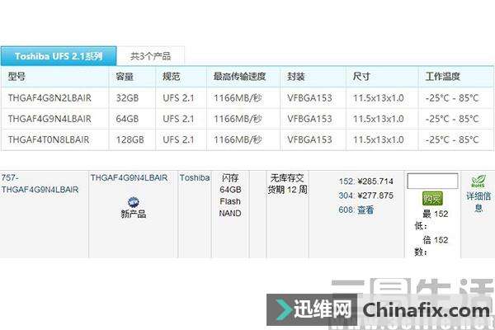495x330 pixels.
Task: Select the 304 quantity price break
Action: coord(346,196)
